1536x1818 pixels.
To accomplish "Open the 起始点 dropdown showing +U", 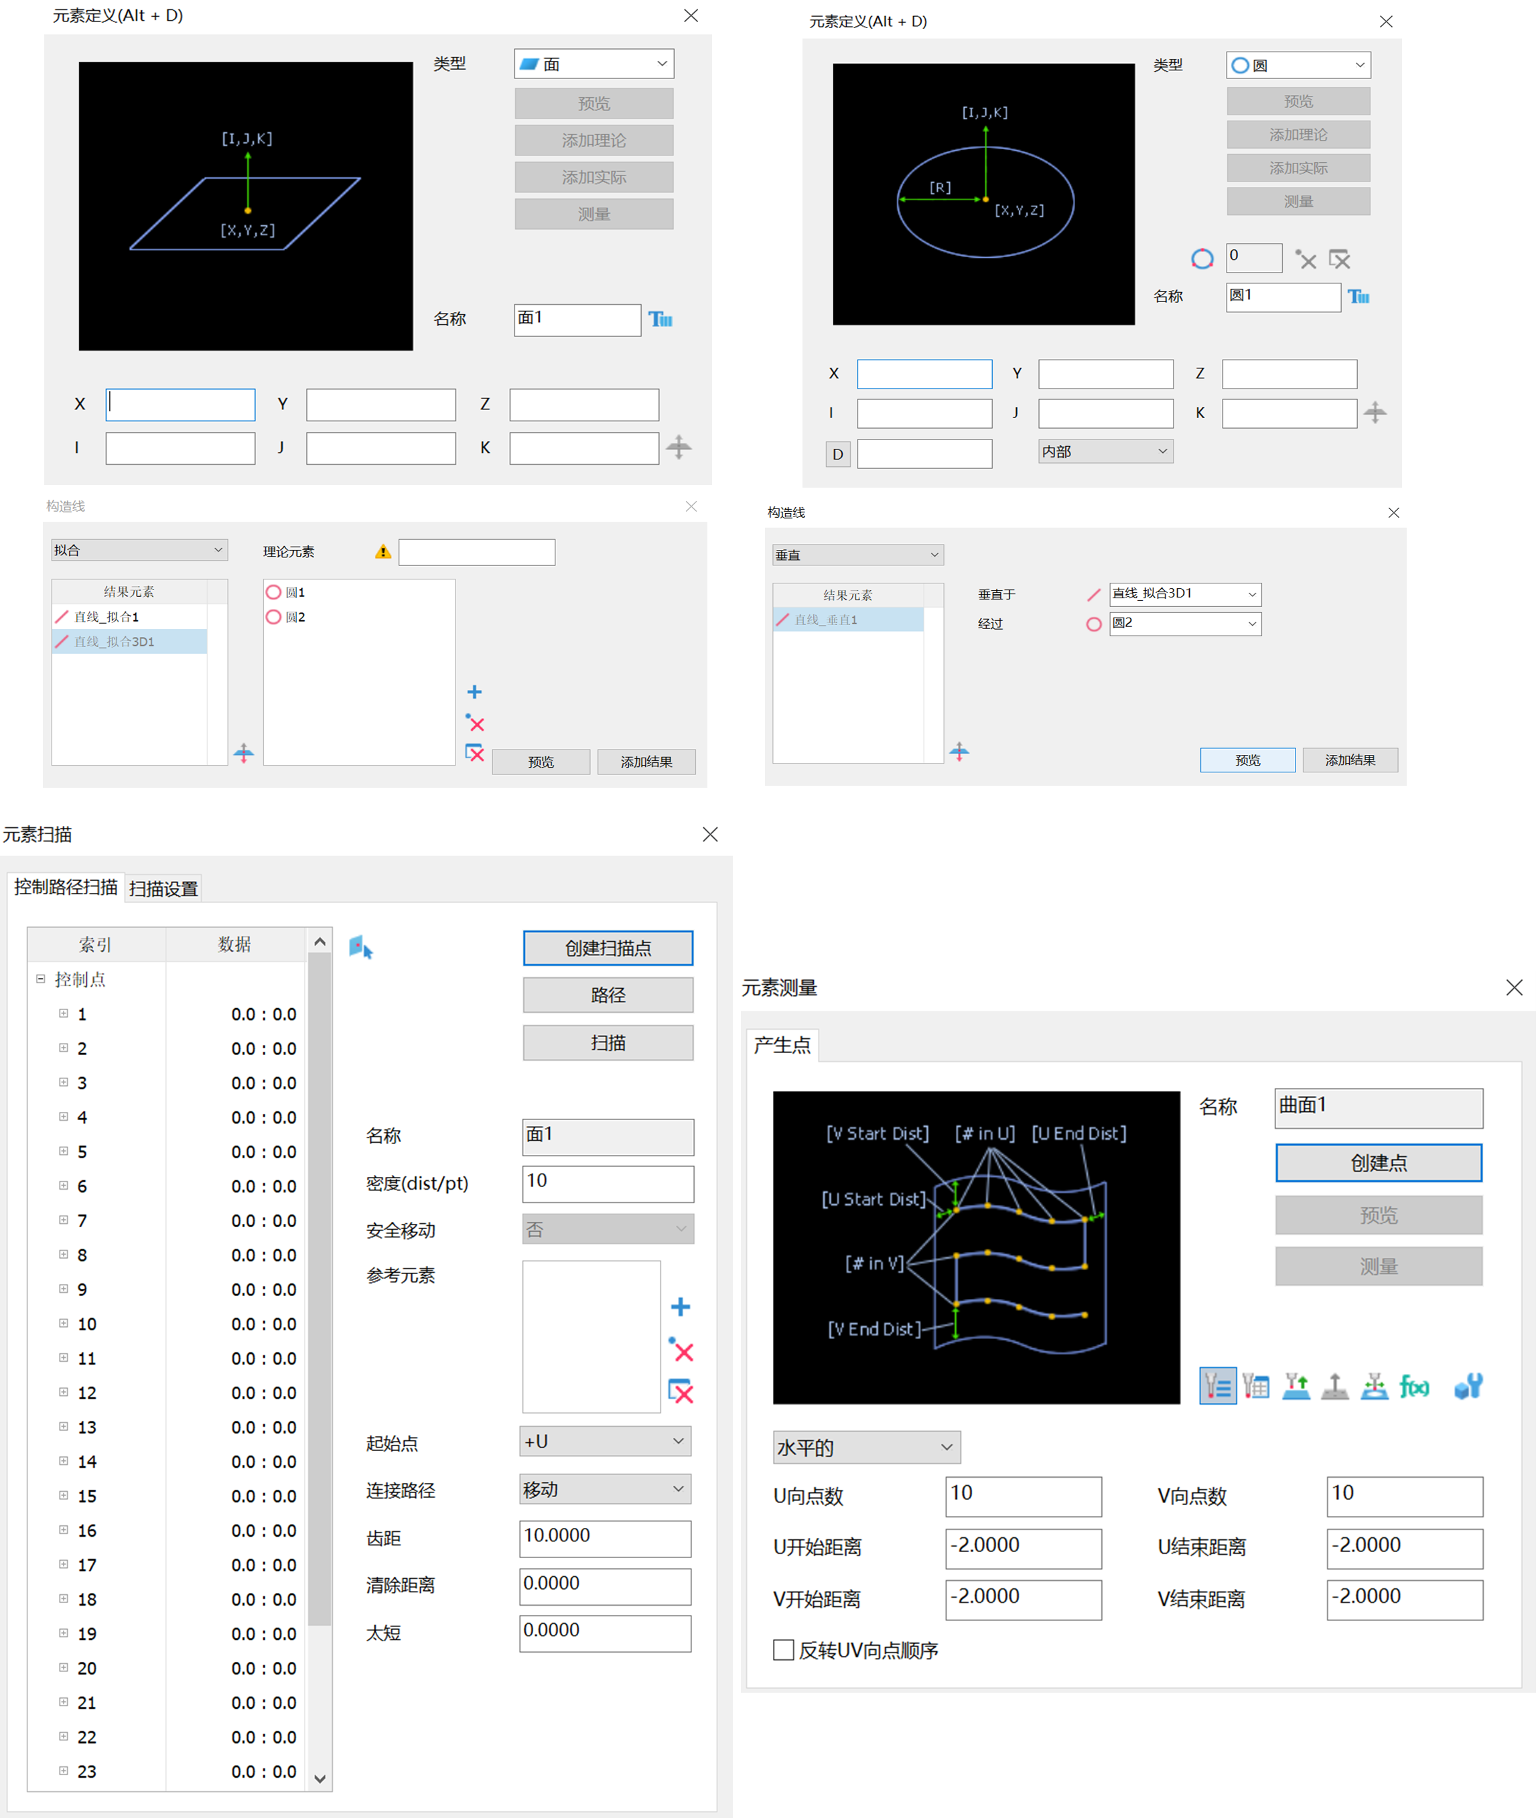I will tap(605, 1441).
